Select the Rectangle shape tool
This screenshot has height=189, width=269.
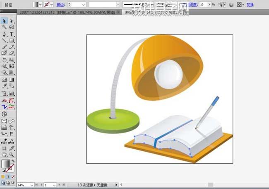click(x=12, y=41)
